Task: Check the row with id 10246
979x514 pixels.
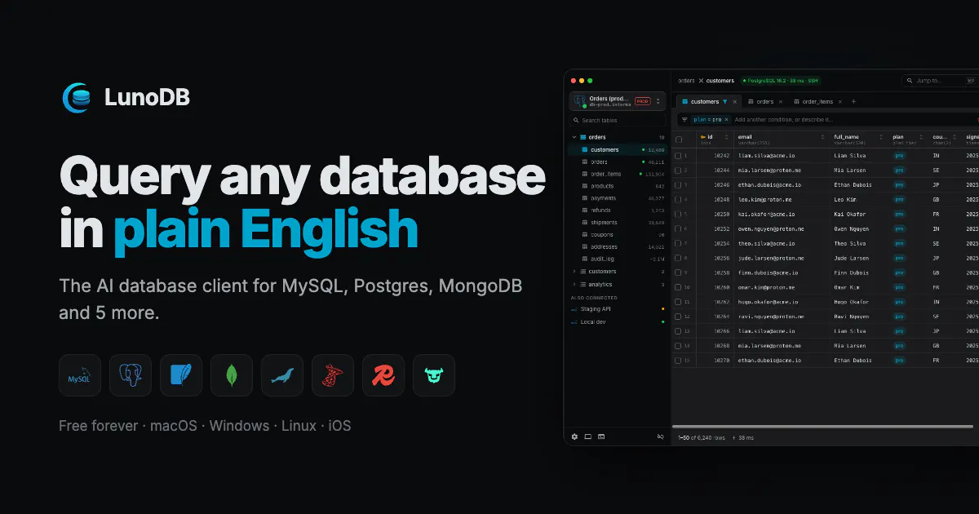Action: click(679, 184)
